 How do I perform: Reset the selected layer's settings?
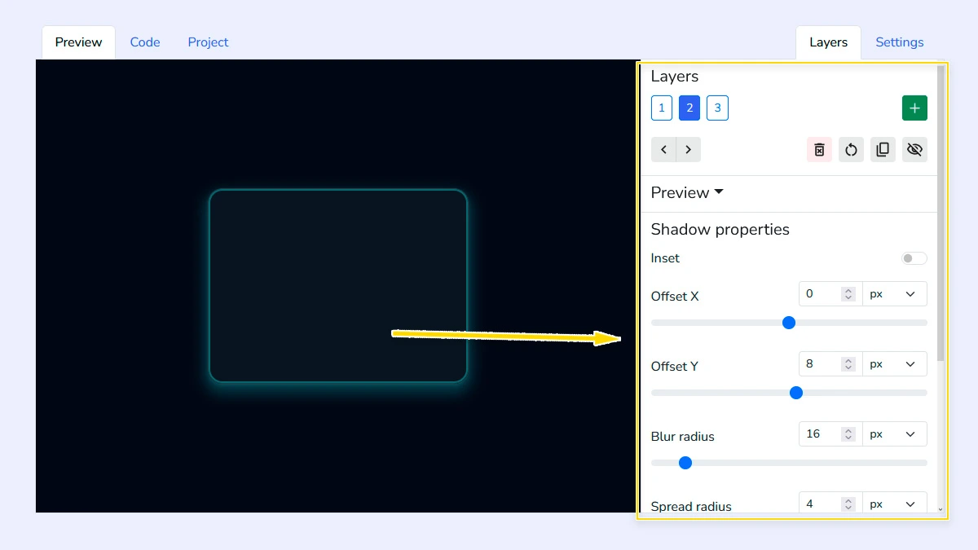point(851,149)
